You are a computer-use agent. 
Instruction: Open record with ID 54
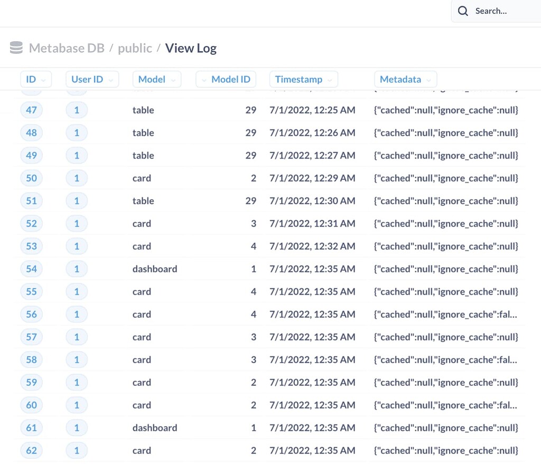point(32,269)
